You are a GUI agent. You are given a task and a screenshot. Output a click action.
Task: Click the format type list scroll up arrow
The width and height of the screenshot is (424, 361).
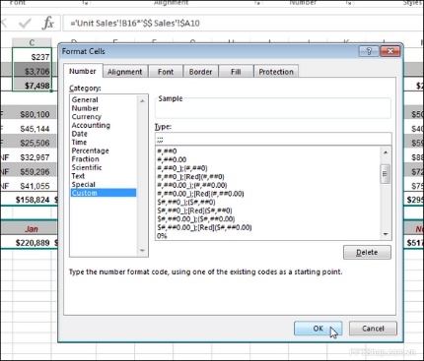pyautogui.click(x=386, y=152)
